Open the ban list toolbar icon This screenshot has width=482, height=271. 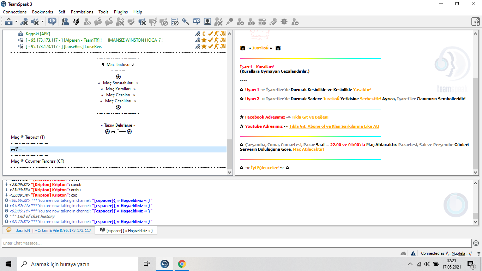pyautogui.click(x=175, y=22)
